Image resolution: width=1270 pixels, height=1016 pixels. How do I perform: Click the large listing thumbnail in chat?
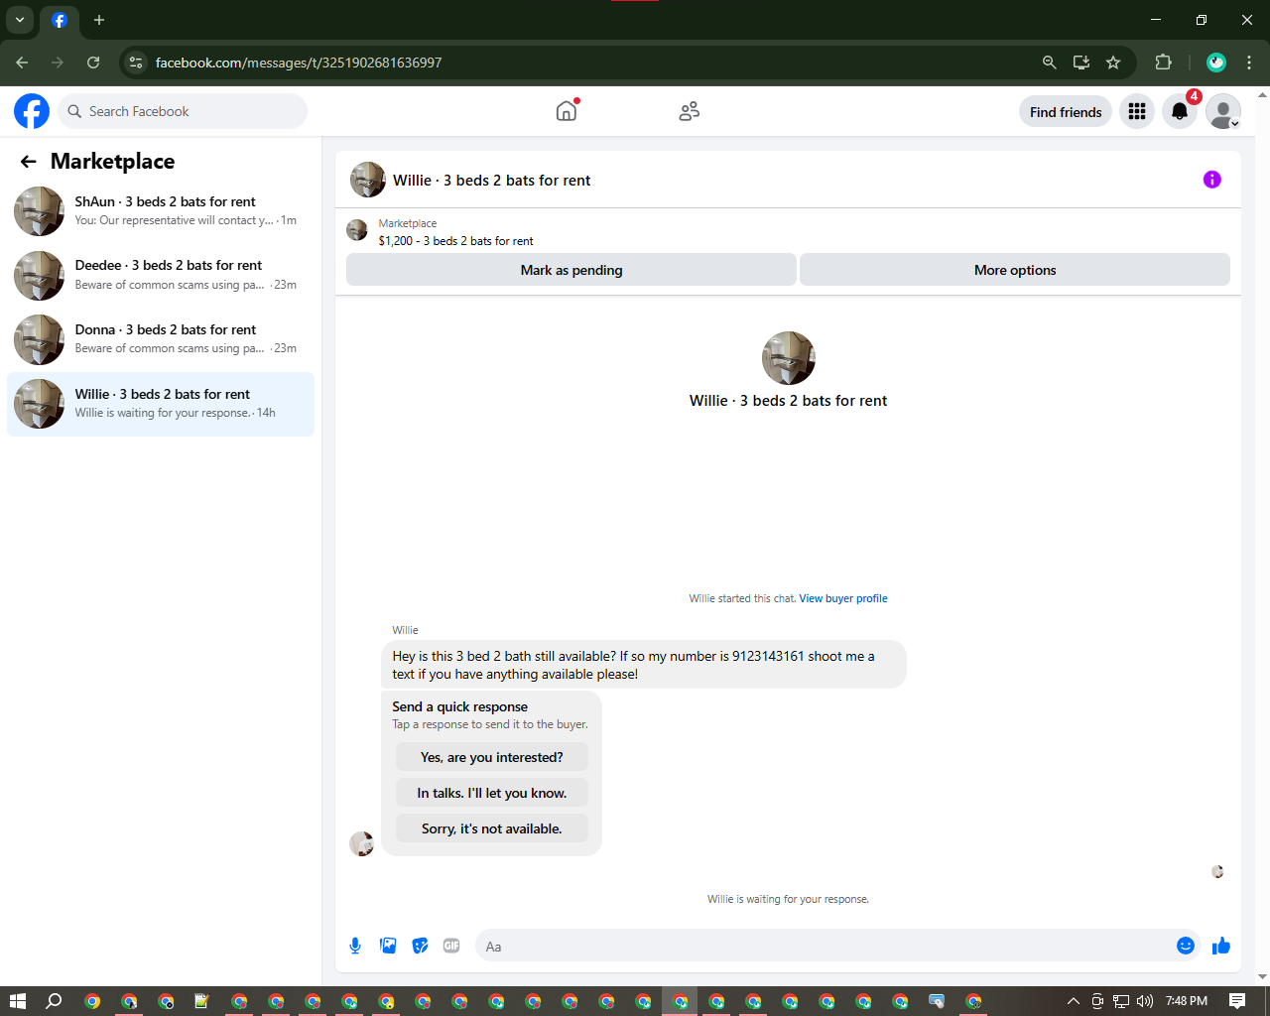point(789,358)
